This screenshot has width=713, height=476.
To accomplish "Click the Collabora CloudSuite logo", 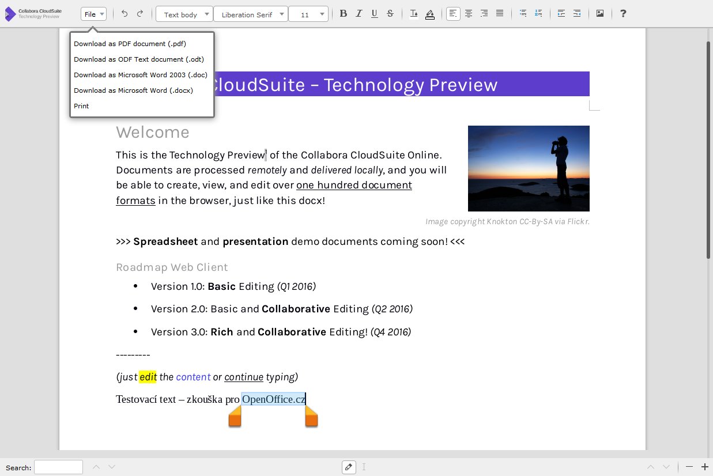I will (33, 14).
